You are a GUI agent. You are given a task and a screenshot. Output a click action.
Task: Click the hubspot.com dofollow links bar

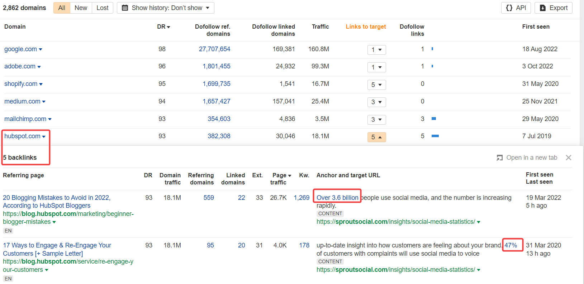click(435, 136)
